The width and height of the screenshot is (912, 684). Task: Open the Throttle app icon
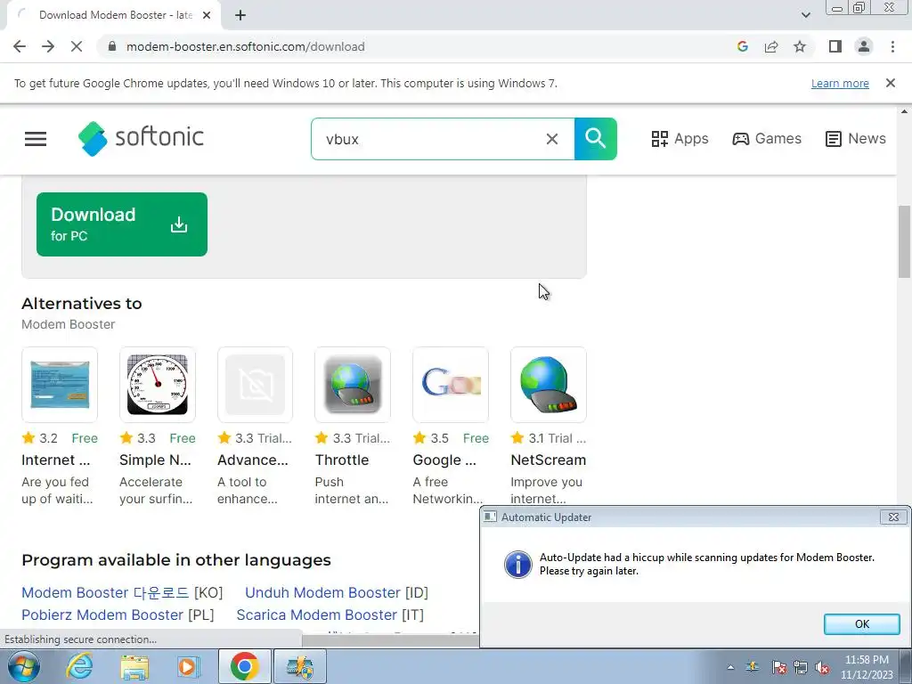(353, 385)
